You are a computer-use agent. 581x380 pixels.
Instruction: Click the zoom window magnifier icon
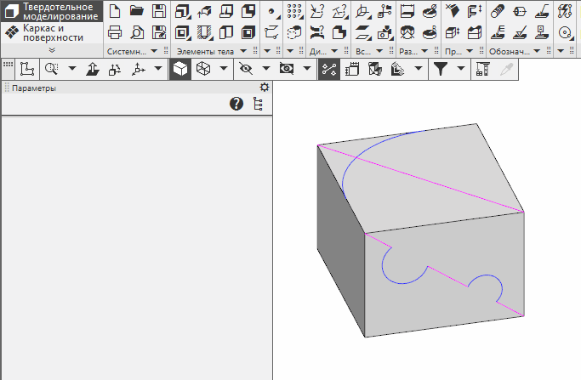coord(51,70)
